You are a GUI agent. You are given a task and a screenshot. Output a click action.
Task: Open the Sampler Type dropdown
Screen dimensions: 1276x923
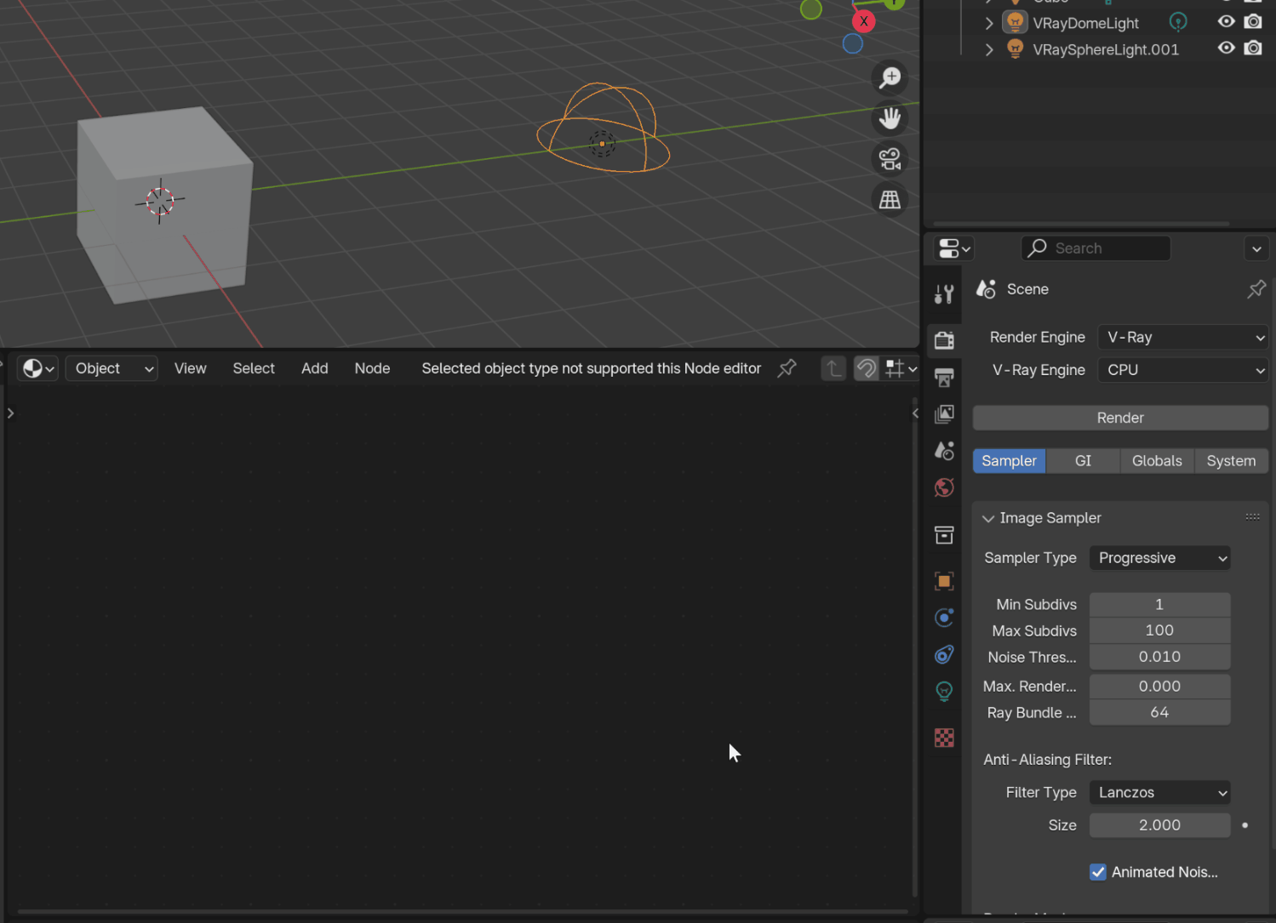point(1159,558)
